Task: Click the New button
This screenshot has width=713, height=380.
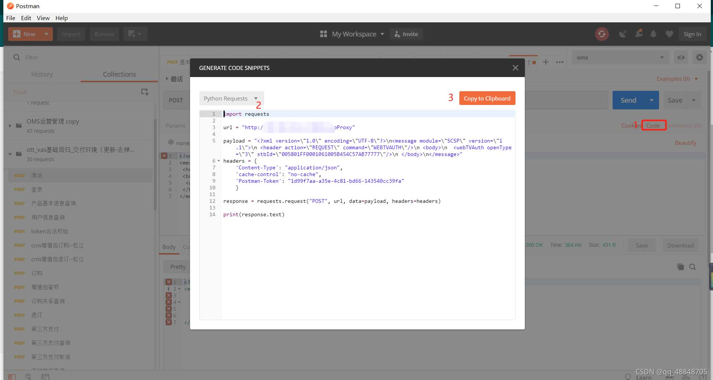Action: tap(25, 34)
